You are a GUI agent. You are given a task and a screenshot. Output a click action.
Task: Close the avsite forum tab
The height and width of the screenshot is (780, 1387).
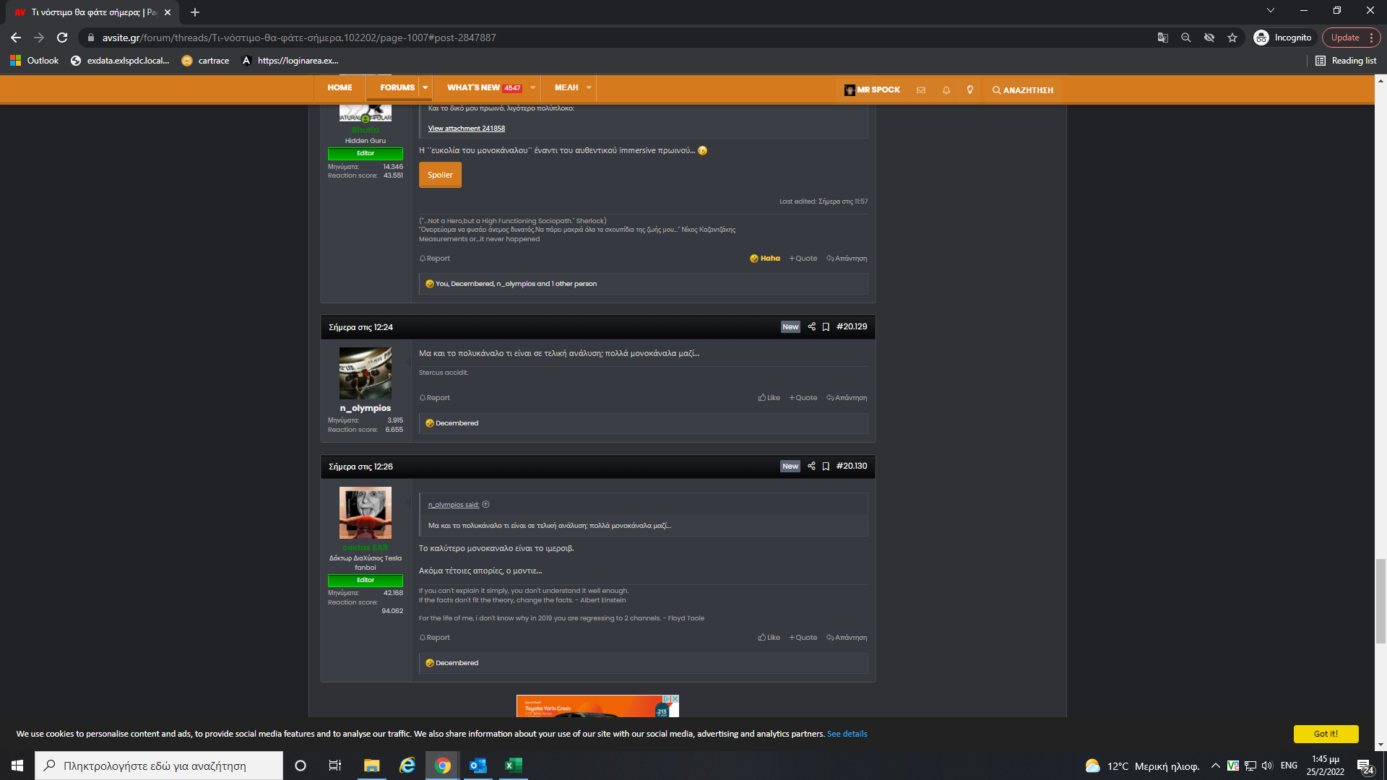(x=168, y=12)
